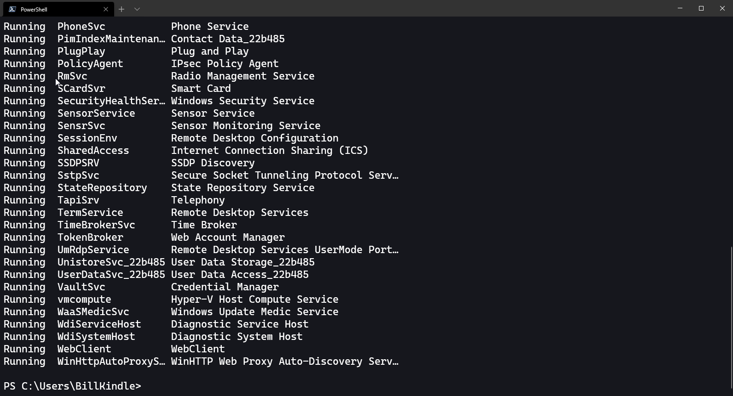
Task: Click the TermService service name
Action: 90,213
